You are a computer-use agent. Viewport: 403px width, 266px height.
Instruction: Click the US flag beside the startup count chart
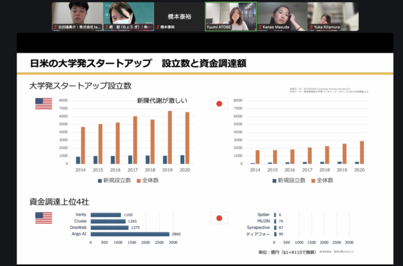43,103
